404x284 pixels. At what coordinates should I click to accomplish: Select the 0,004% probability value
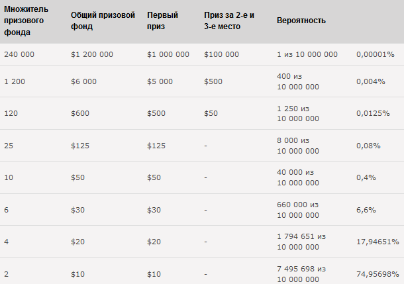(370, 81)
